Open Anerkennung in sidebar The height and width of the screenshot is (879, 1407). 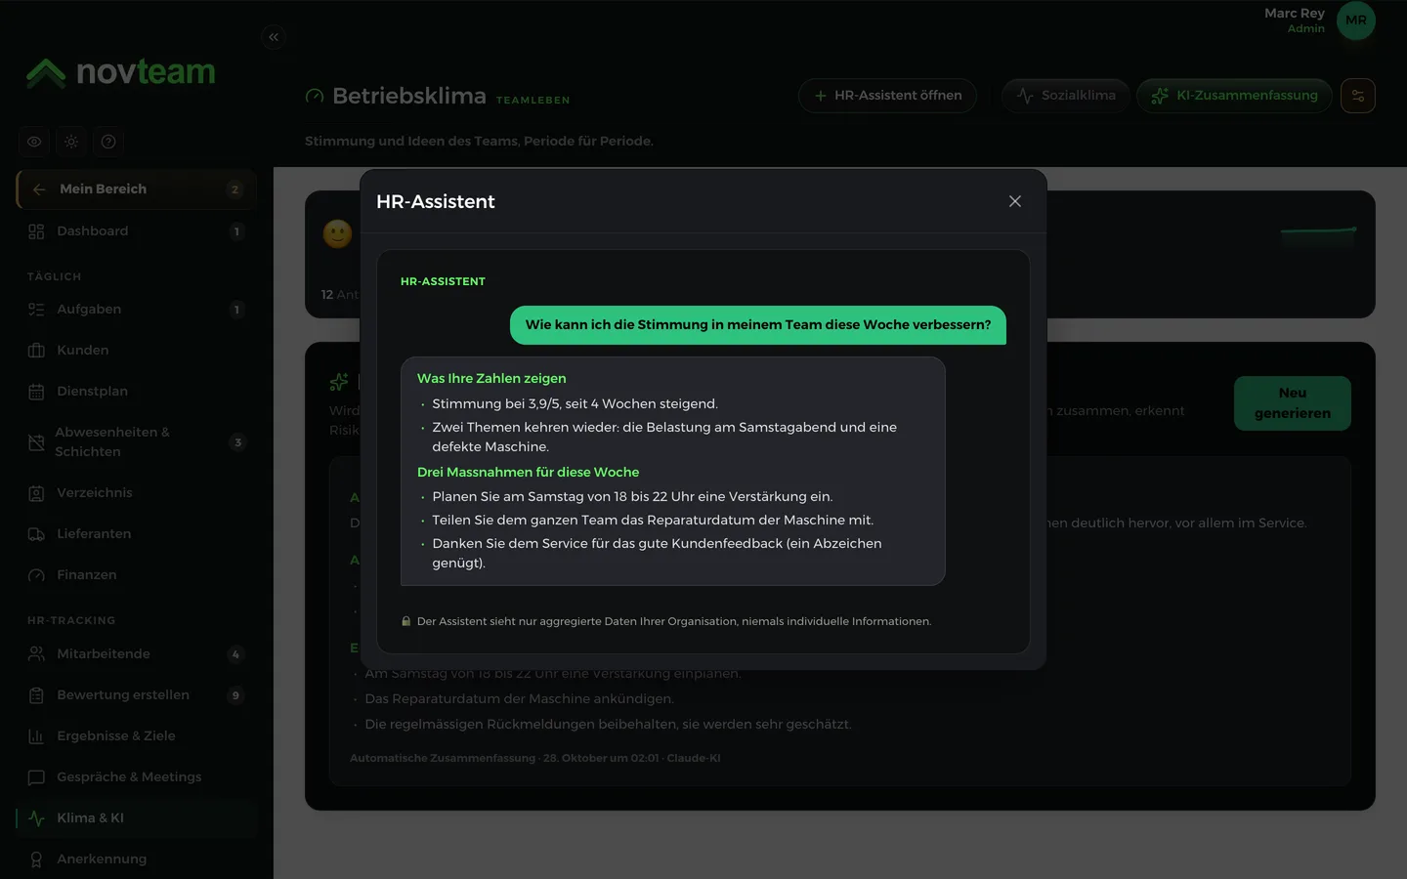(x=137, y=859)
